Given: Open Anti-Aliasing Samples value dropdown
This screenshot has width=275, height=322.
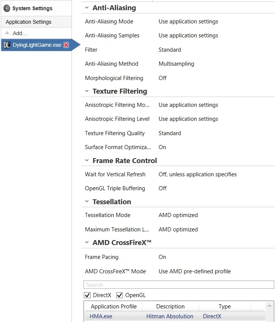Looking at the screenshot, I should [188, 35].
